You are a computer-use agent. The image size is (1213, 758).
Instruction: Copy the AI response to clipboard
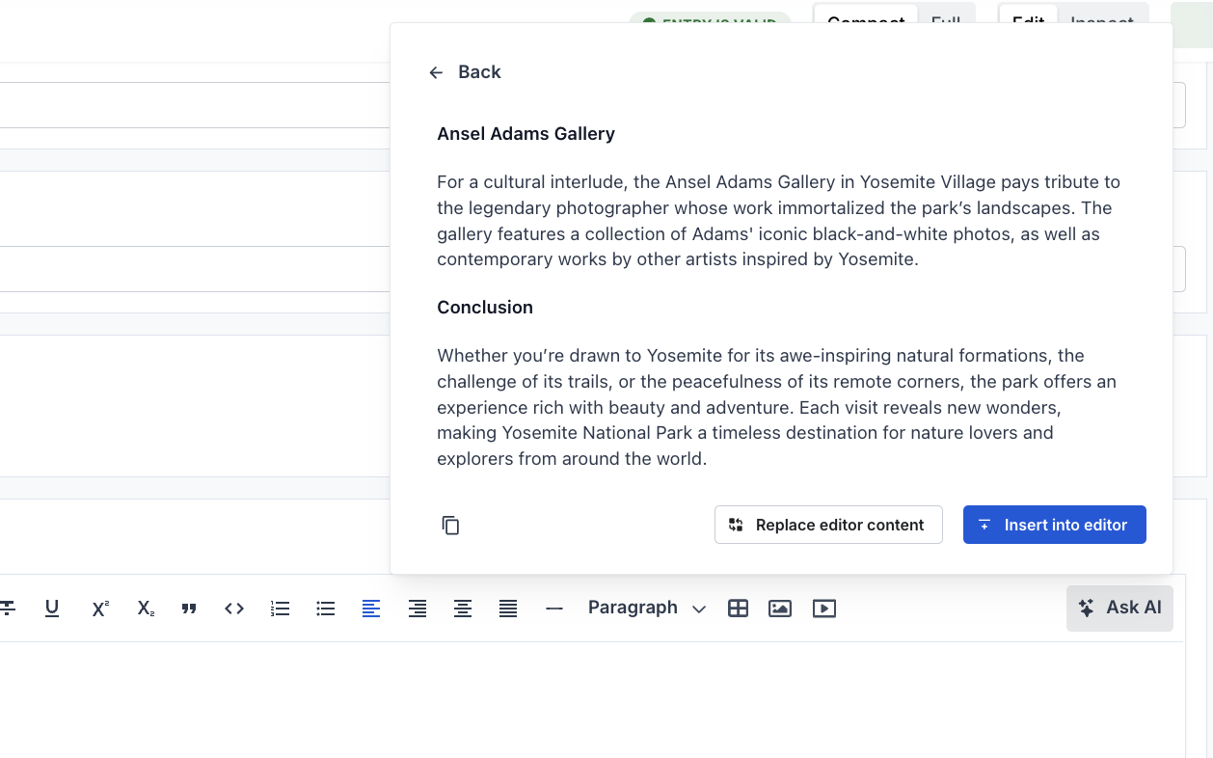tap(450, 525)
